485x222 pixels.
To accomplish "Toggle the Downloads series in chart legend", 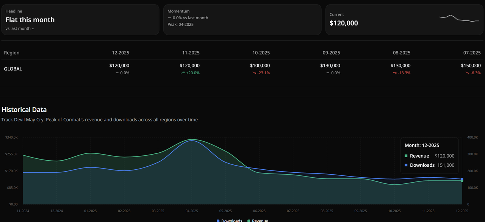I will pos(229,220).
